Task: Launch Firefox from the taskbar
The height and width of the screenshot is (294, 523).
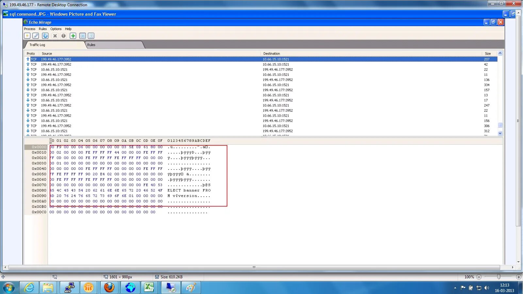Action: pos(109,288)
